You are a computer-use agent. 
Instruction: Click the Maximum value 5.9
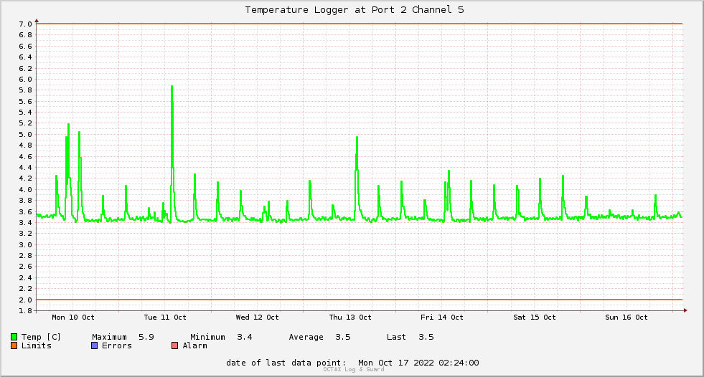coord(146,337)
